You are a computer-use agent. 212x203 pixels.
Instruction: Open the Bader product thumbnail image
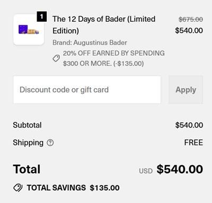pos(29,30)
